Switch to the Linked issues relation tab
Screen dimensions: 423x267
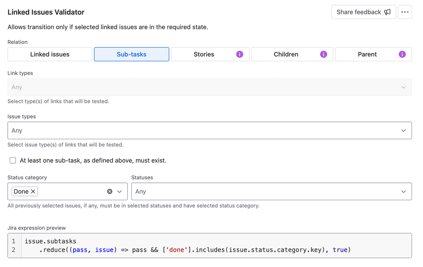pos(50,54)
